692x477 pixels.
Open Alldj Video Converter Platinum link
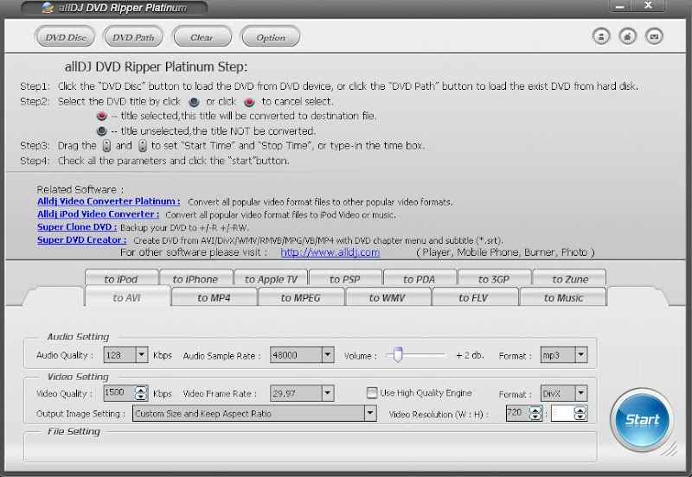(x=109, y=201)
